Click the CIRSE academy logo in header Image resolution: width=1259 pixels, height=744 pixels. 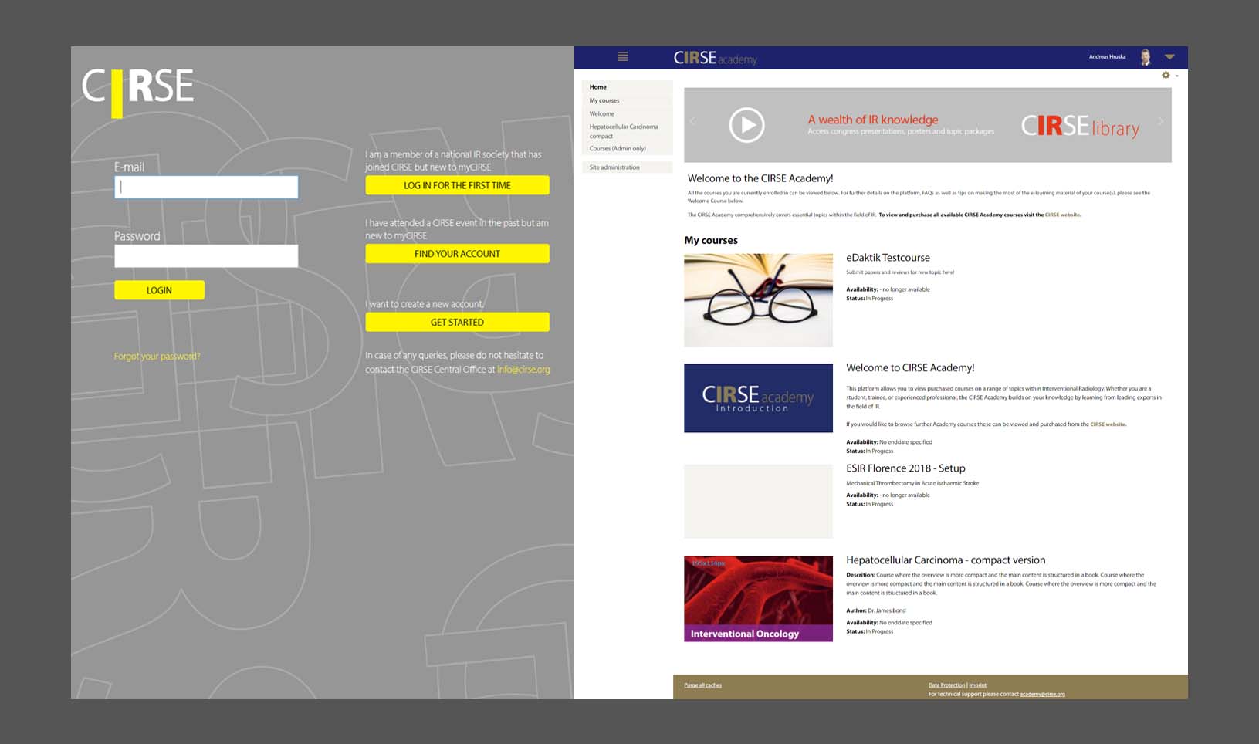point(715,58)
